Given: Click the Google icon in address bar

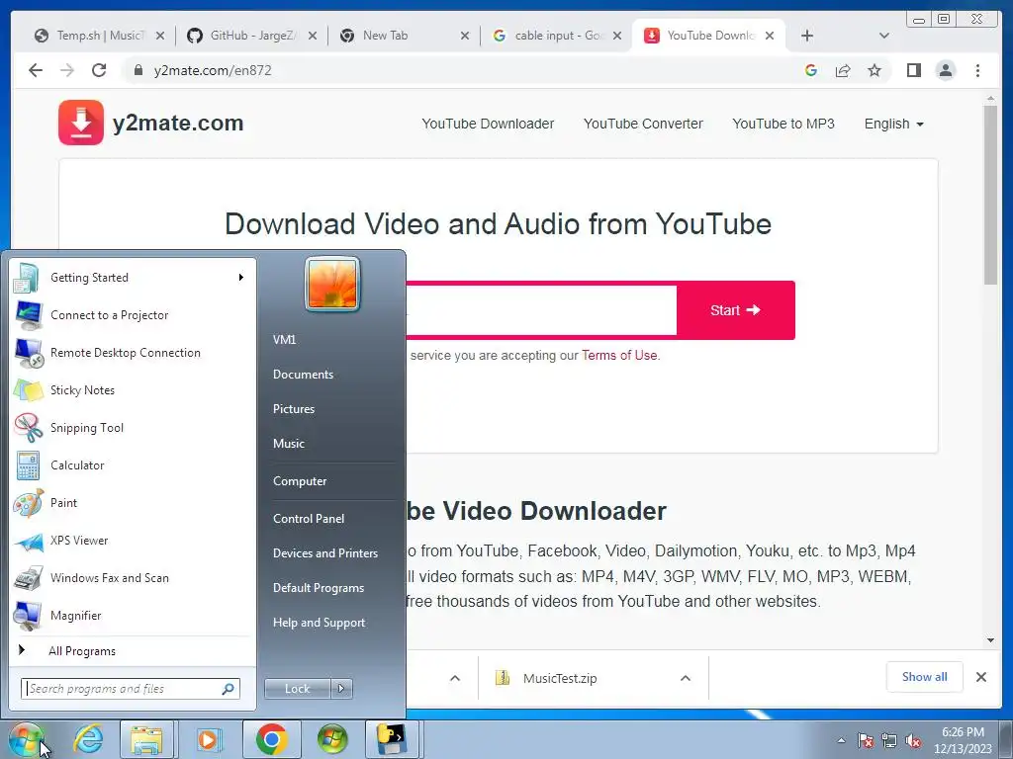Looking at the screenshot, I should (x=811, y=70).
